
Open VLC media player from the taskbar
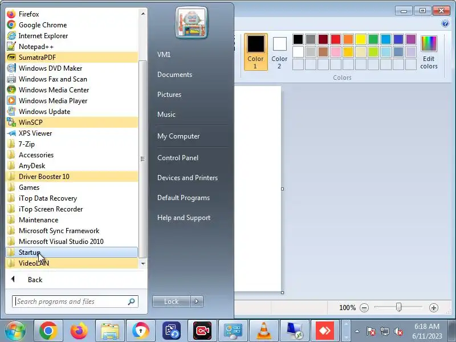coord(264,331)
